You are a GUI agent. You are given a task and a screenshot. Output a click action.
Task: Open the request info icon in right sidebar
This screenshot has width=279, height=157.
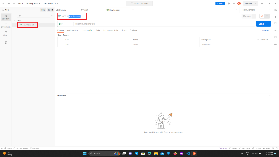tap(275, 44)
